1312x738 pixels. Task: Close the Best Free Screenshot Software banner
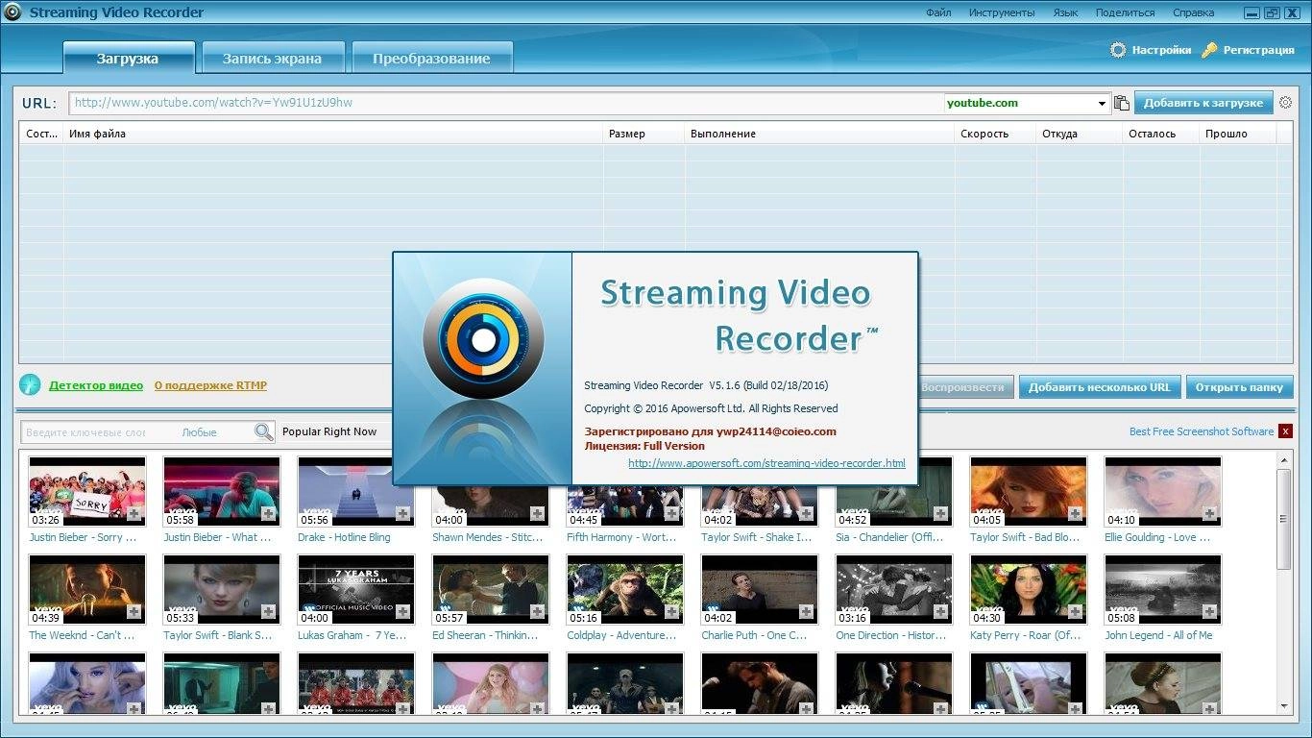[1285, 431]
